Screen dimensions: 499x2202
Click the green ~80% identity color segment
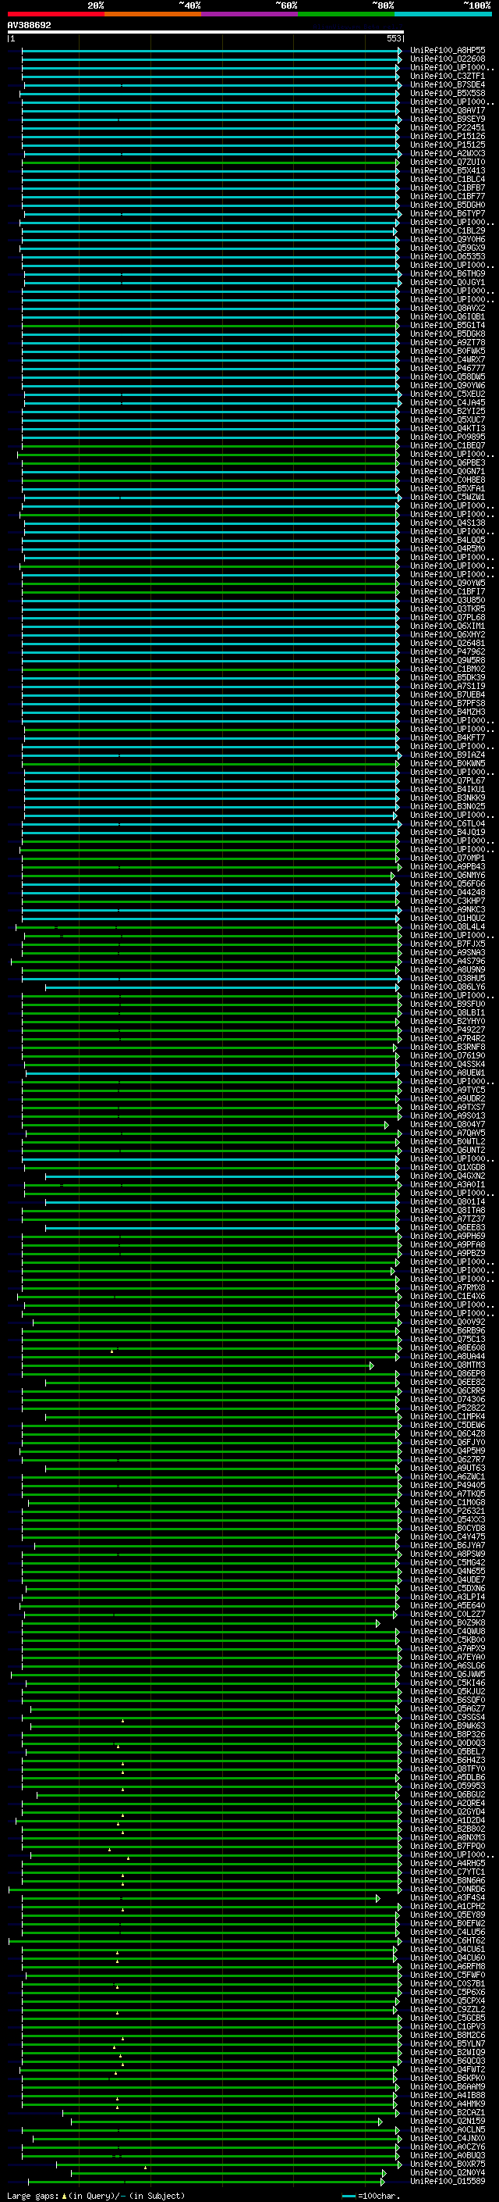(x=346, y=14)
